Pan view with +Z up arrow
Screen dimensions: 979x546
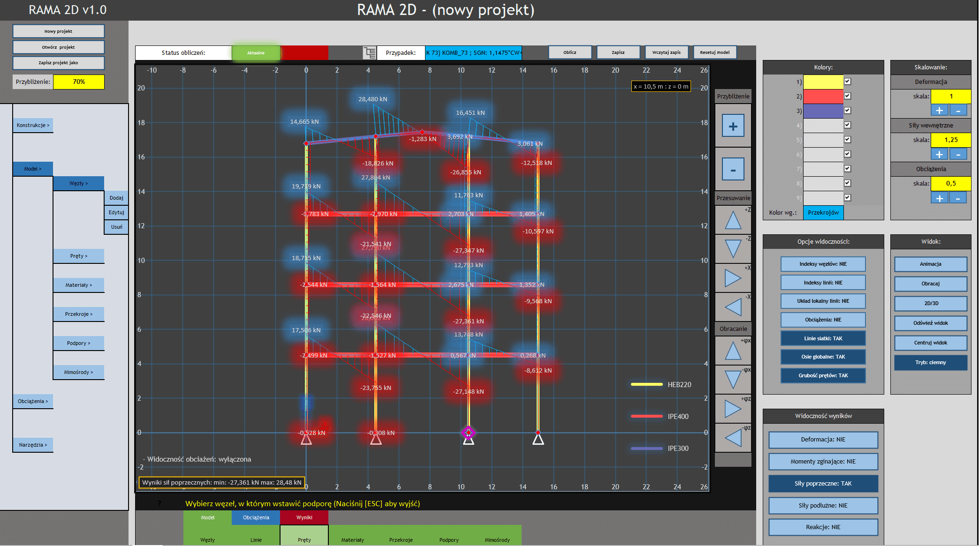coord(733,220)
